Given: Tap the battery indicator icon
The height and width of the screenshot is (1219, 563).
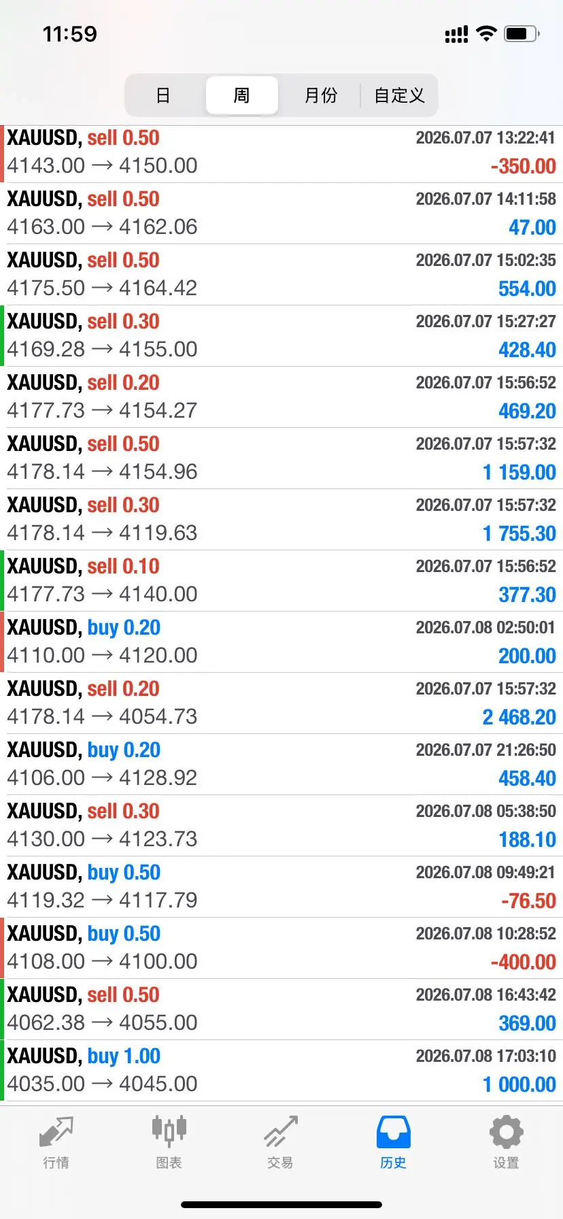Looking at the screenshot, I should (522, 33).
